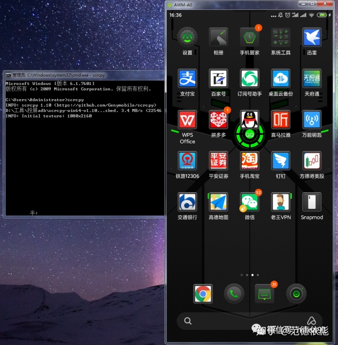Launch 老王VPN app
This screenshot has height=345, width=338.
tap(281, 202)
